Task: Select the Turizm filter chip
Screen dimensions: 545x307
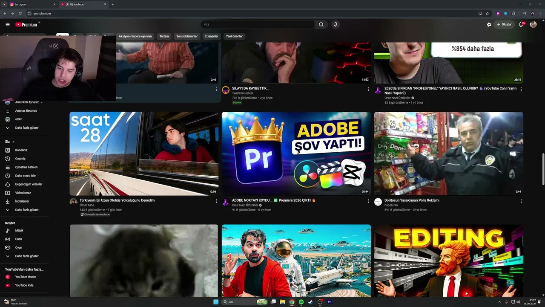Action: tap(164, 36)
